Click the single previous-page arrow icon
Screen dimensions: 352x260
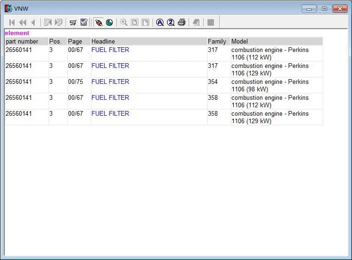33,22
